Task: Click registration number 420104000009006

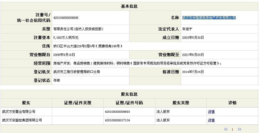Action: point(66,18)
